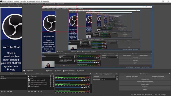The height and width of the screenshot is (96, 171).
Task: Hide the донат source with eye icon
Action: point(51,78)
